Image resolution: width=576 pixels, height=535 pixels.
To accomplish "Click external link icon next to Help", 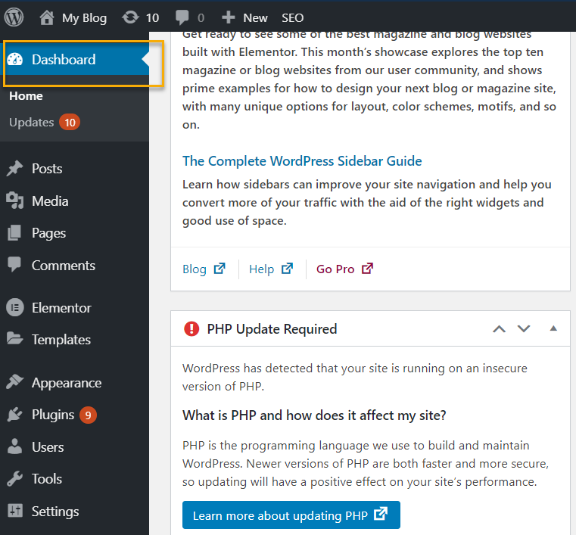I will [288, 269].
